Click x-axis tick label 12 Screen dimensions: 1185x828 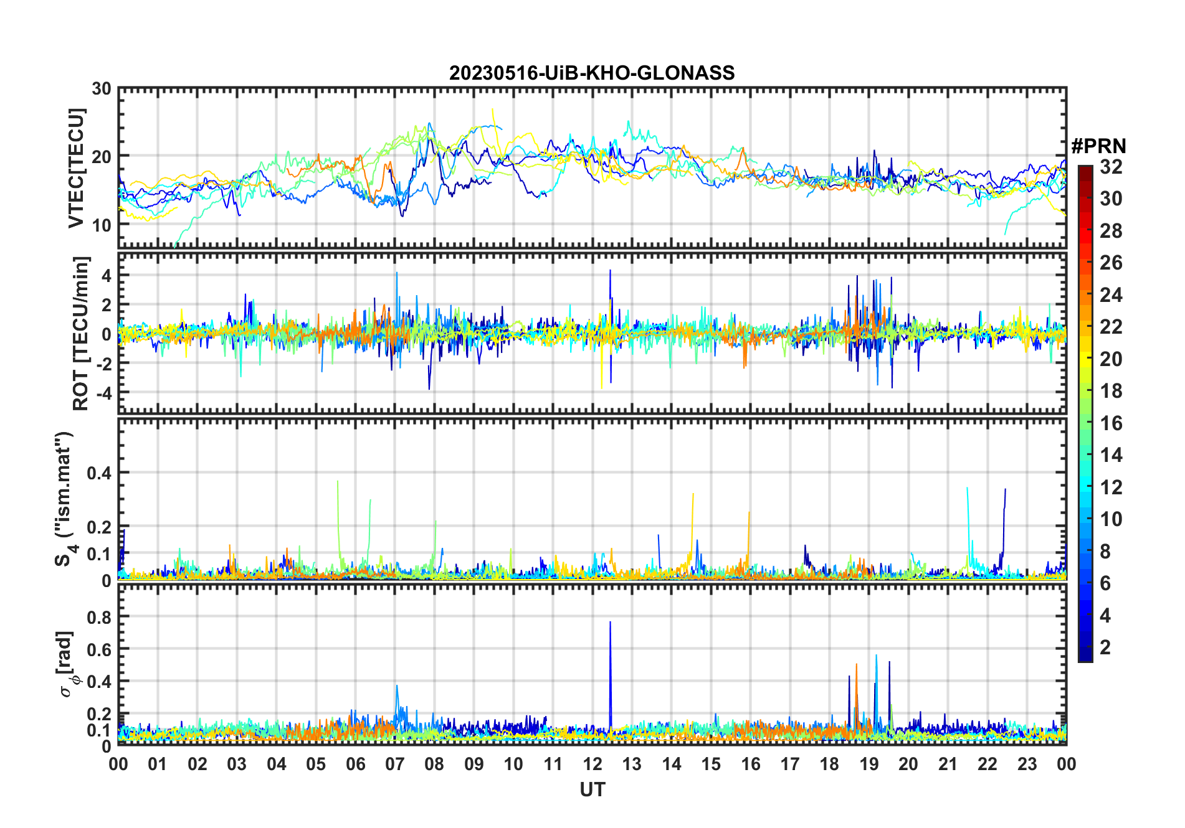click(592, 764)
